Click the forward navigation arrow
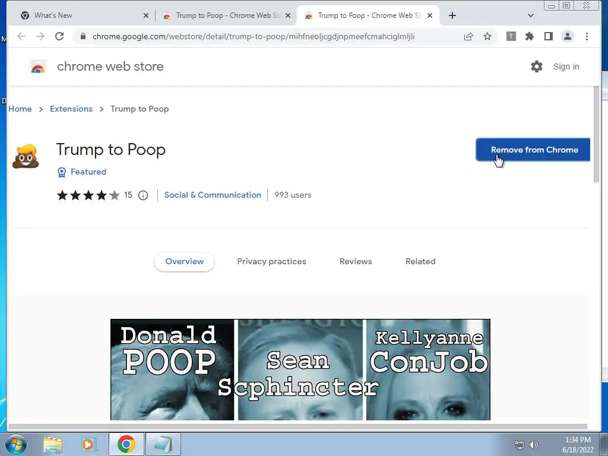This screenshot has width=608, height=456. pos(40,36)
